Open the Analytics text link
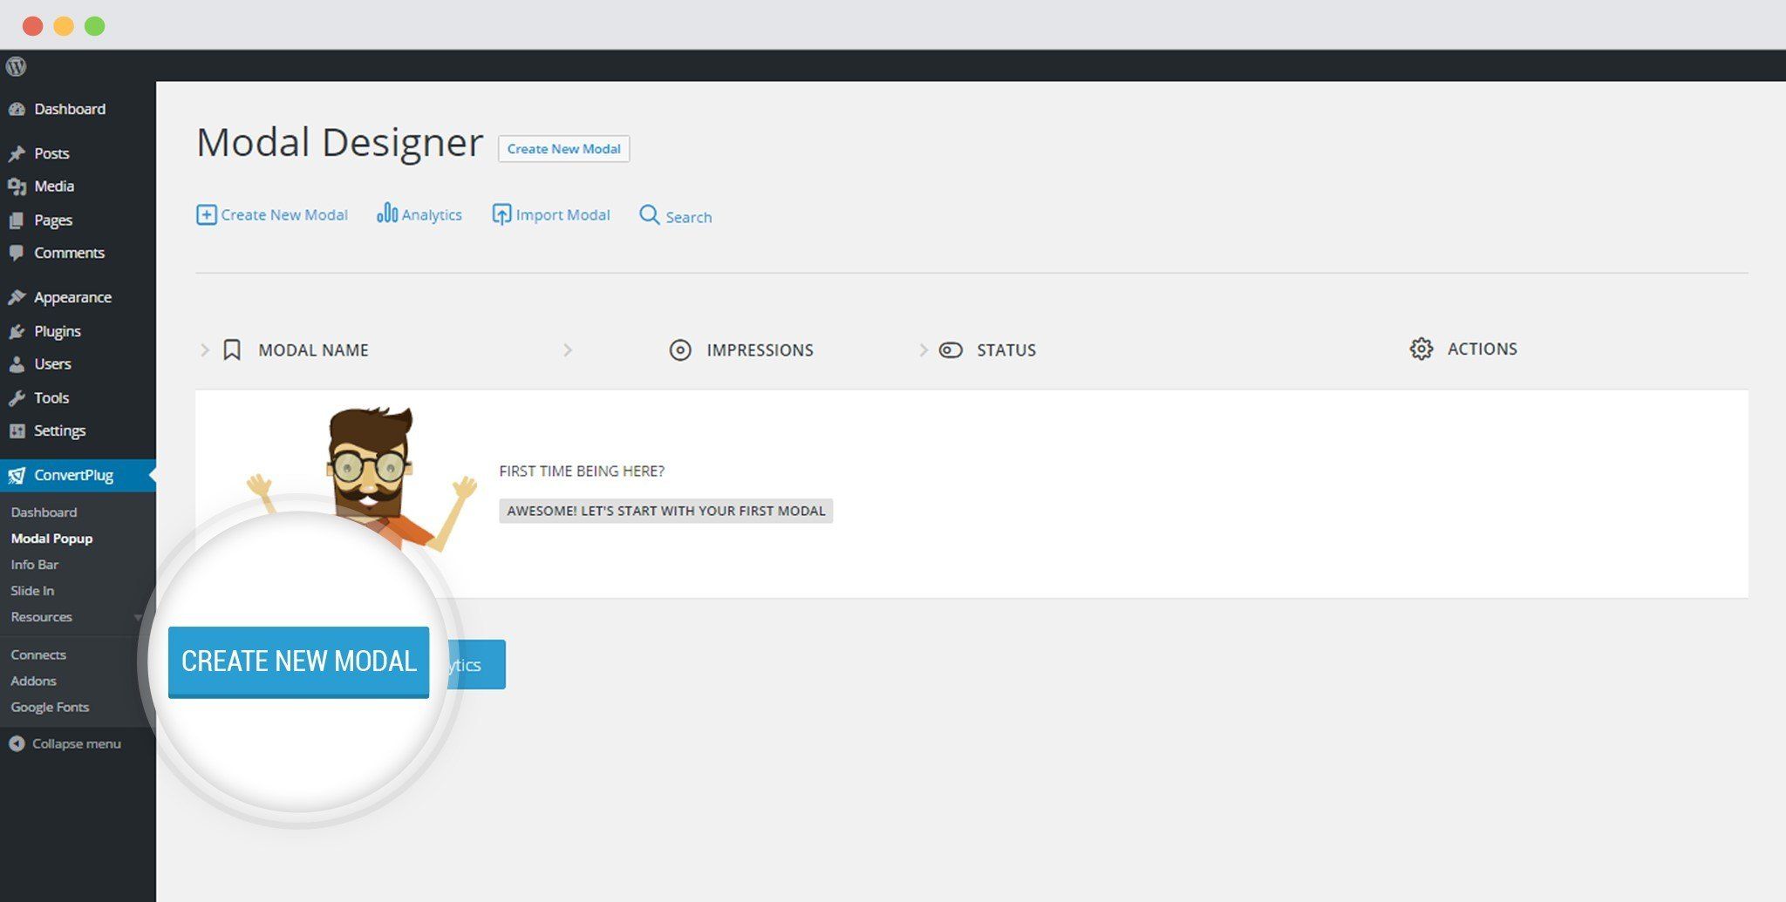 click(x=432, y=215)
